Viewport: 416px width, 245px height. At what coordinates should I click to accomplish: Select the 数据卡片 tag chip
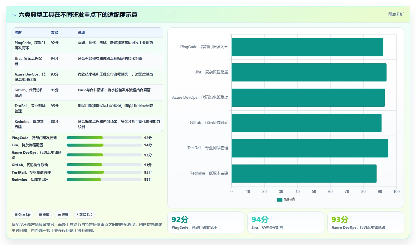click(x=84, y=214)
